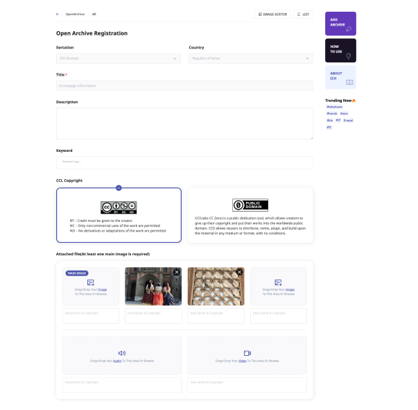418x410 pixels.
Task: Click the Public Domain badge image
Action: pyautogui.click(x=250, y=205)
